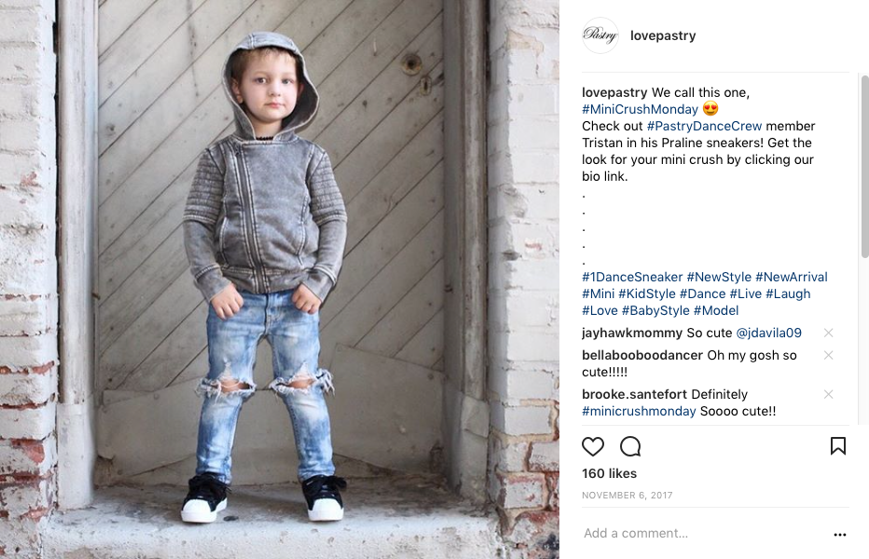View the 160 likes list
The height and width of the screenshot is (559, 869).
[609, 473]
